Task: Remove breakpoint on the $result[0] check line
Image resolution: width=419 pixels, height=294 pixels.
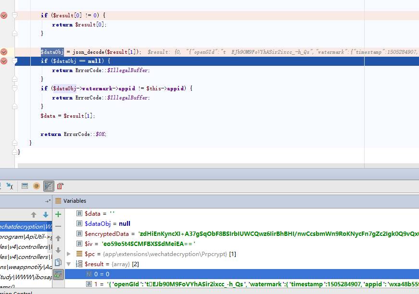Action: (x=4, y=15)
